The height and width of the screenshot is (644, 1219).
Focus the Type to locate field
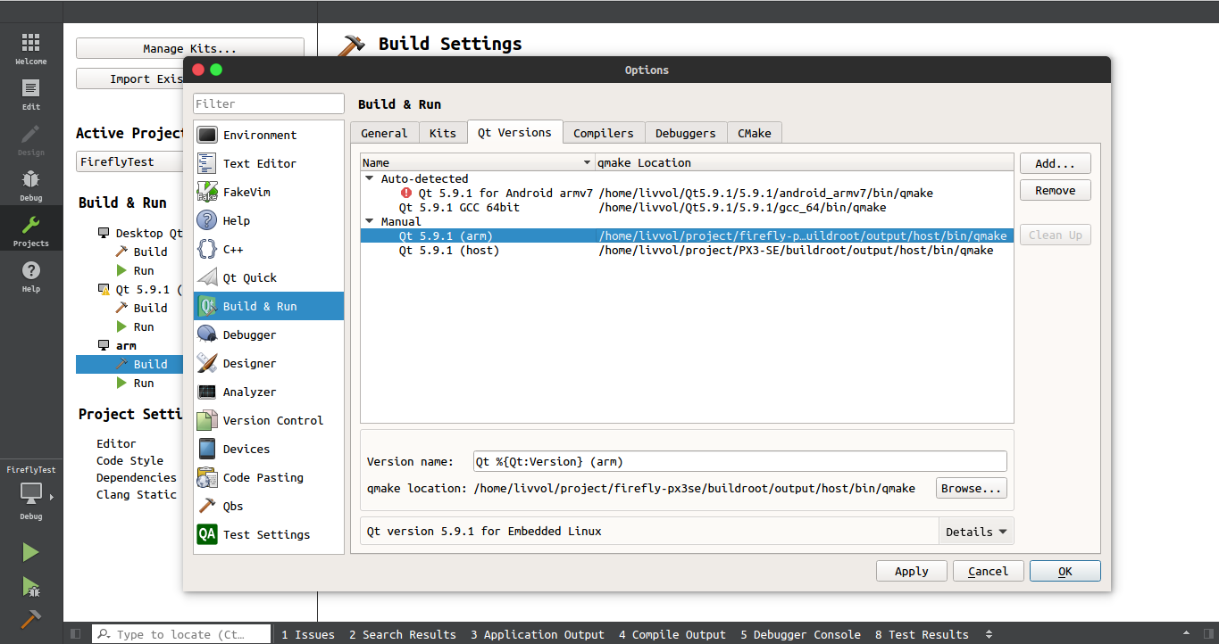click(x=181, y=634)
